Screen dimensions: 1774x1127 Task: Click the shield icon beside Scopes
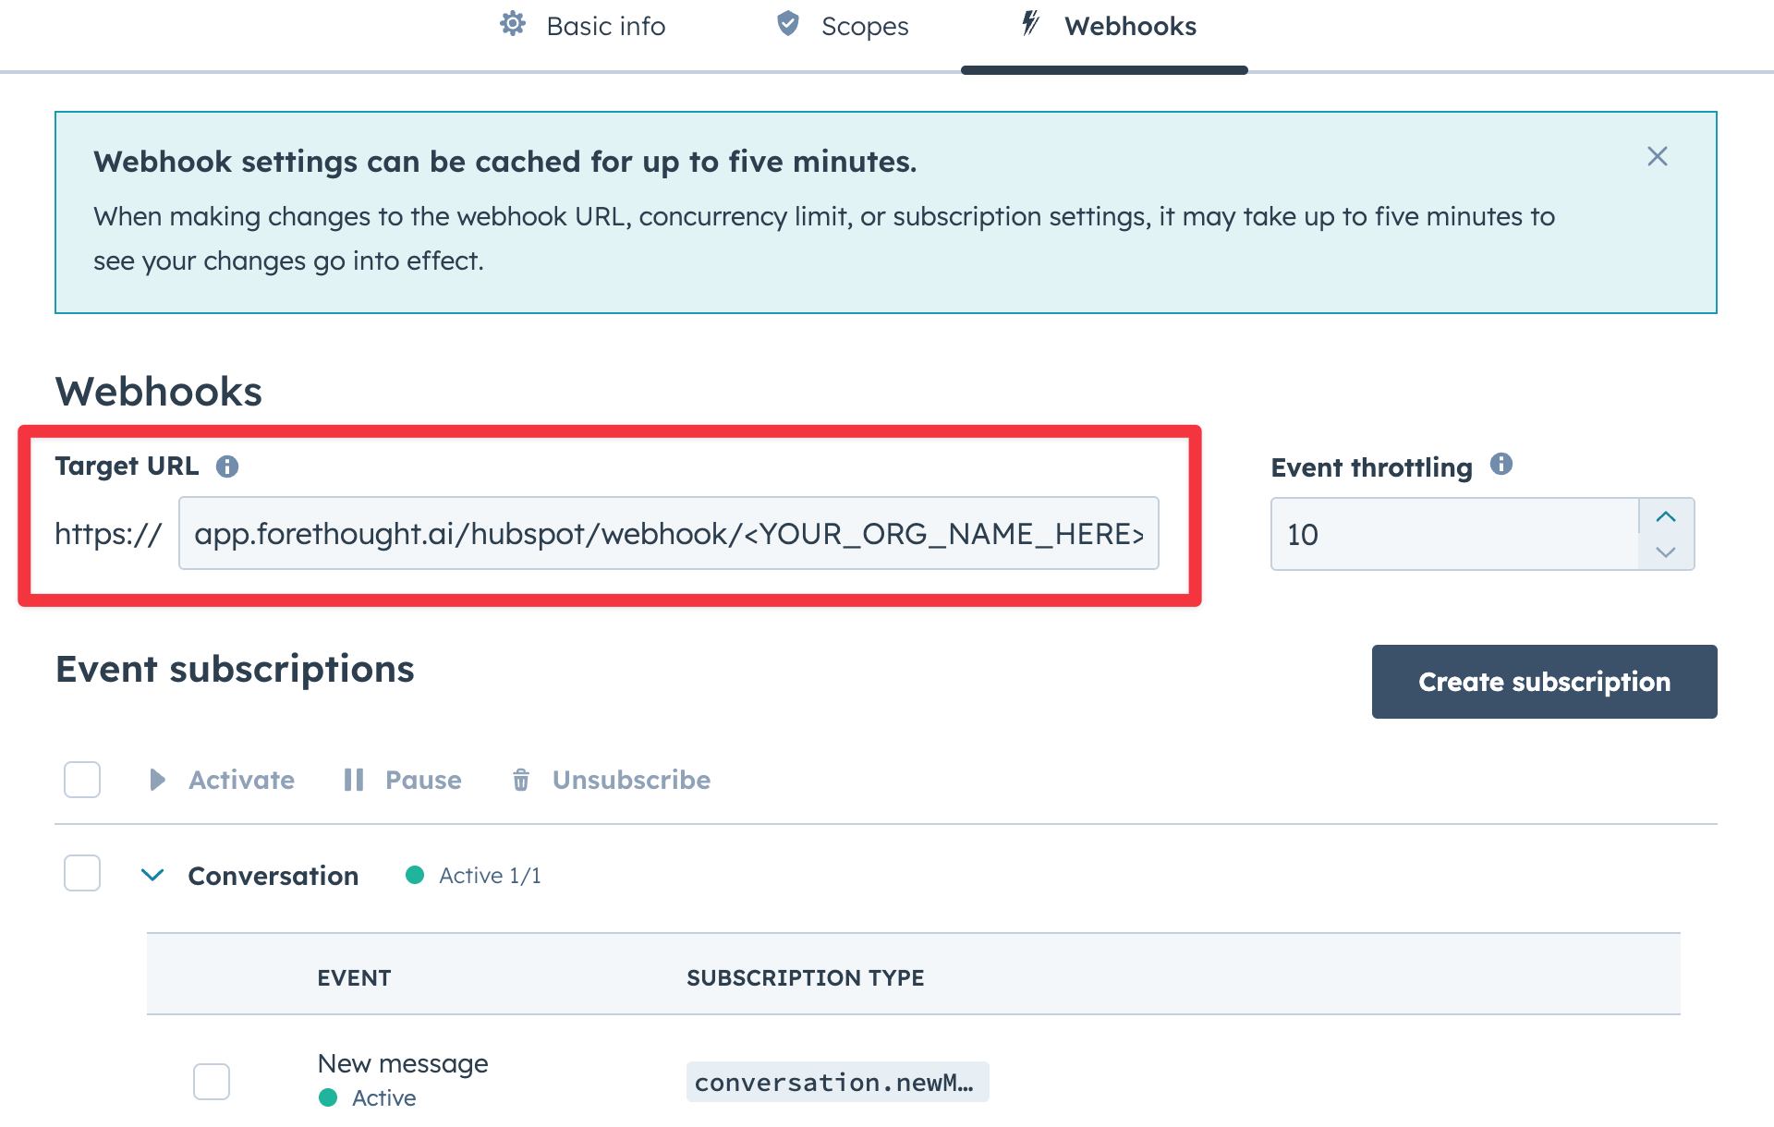click(x=788, y=24)
